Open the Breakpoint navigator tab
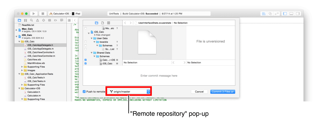Viewport: 318px width, 122px height. click(x=55, y=20)
